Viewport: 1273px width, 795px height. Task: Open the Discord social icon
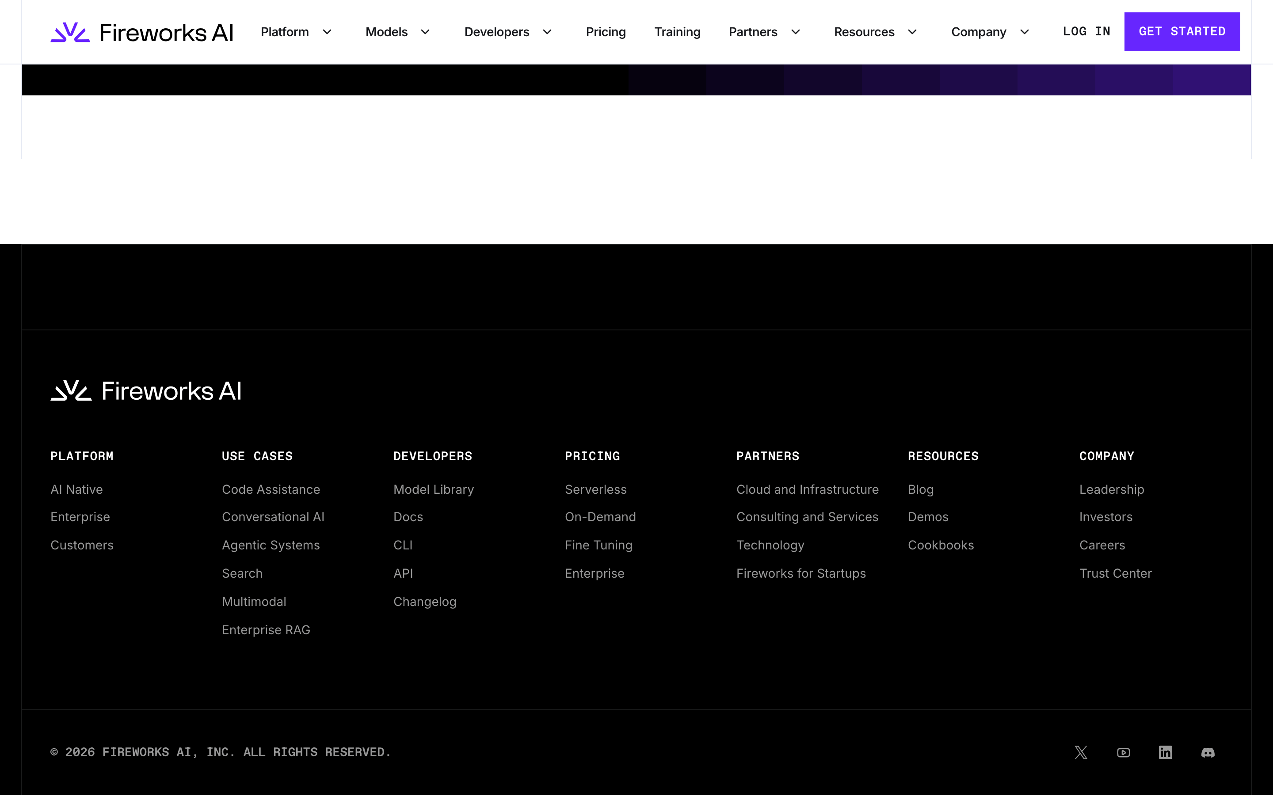pyautogui.click(x=1208, y=753)
